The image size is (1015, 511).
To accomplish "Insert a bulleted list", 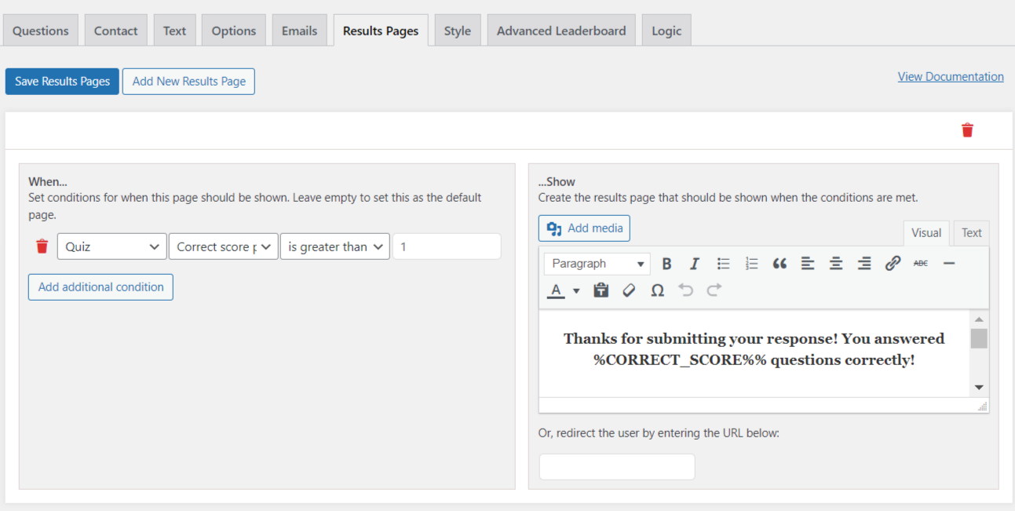I will pyautogui.click(x=723, y=263).
